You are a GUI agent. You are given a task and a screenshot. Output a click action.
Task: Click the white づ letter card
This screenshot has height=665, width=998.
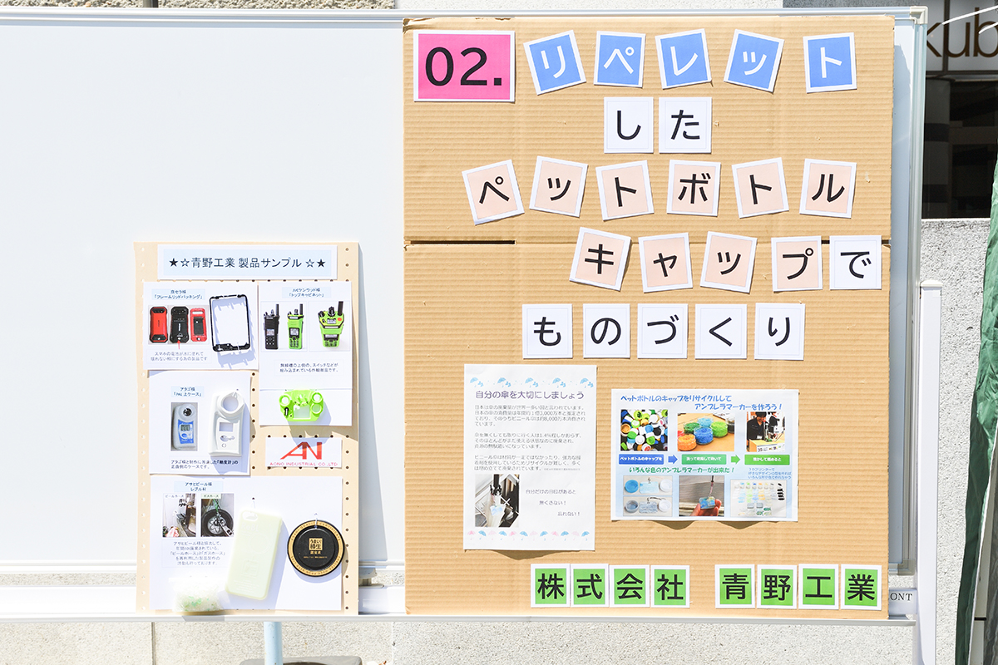pos(662,331)
